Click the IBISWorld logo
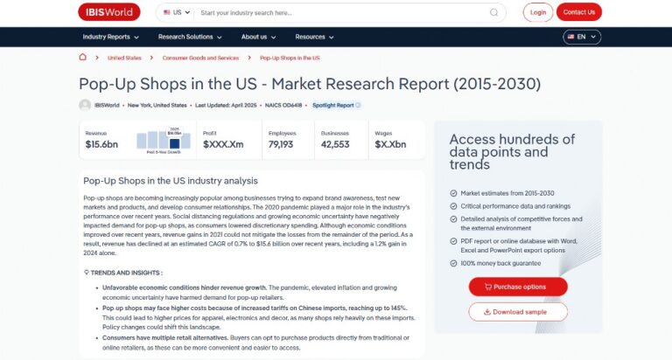 click(108, 12)
